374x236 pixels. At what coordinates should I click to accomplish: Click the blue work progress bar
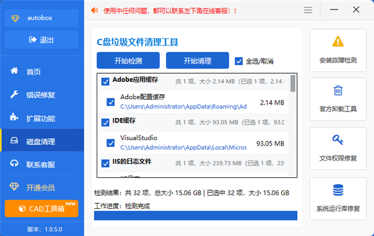196,216
